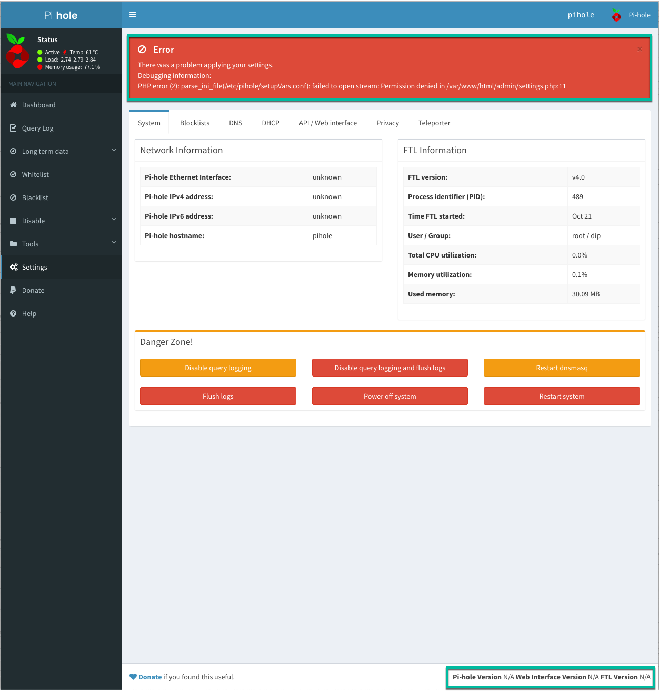This screenshot has width=659, height=692.
Task: Click the Error ban icon in the alert
Action: coord(142,50)
